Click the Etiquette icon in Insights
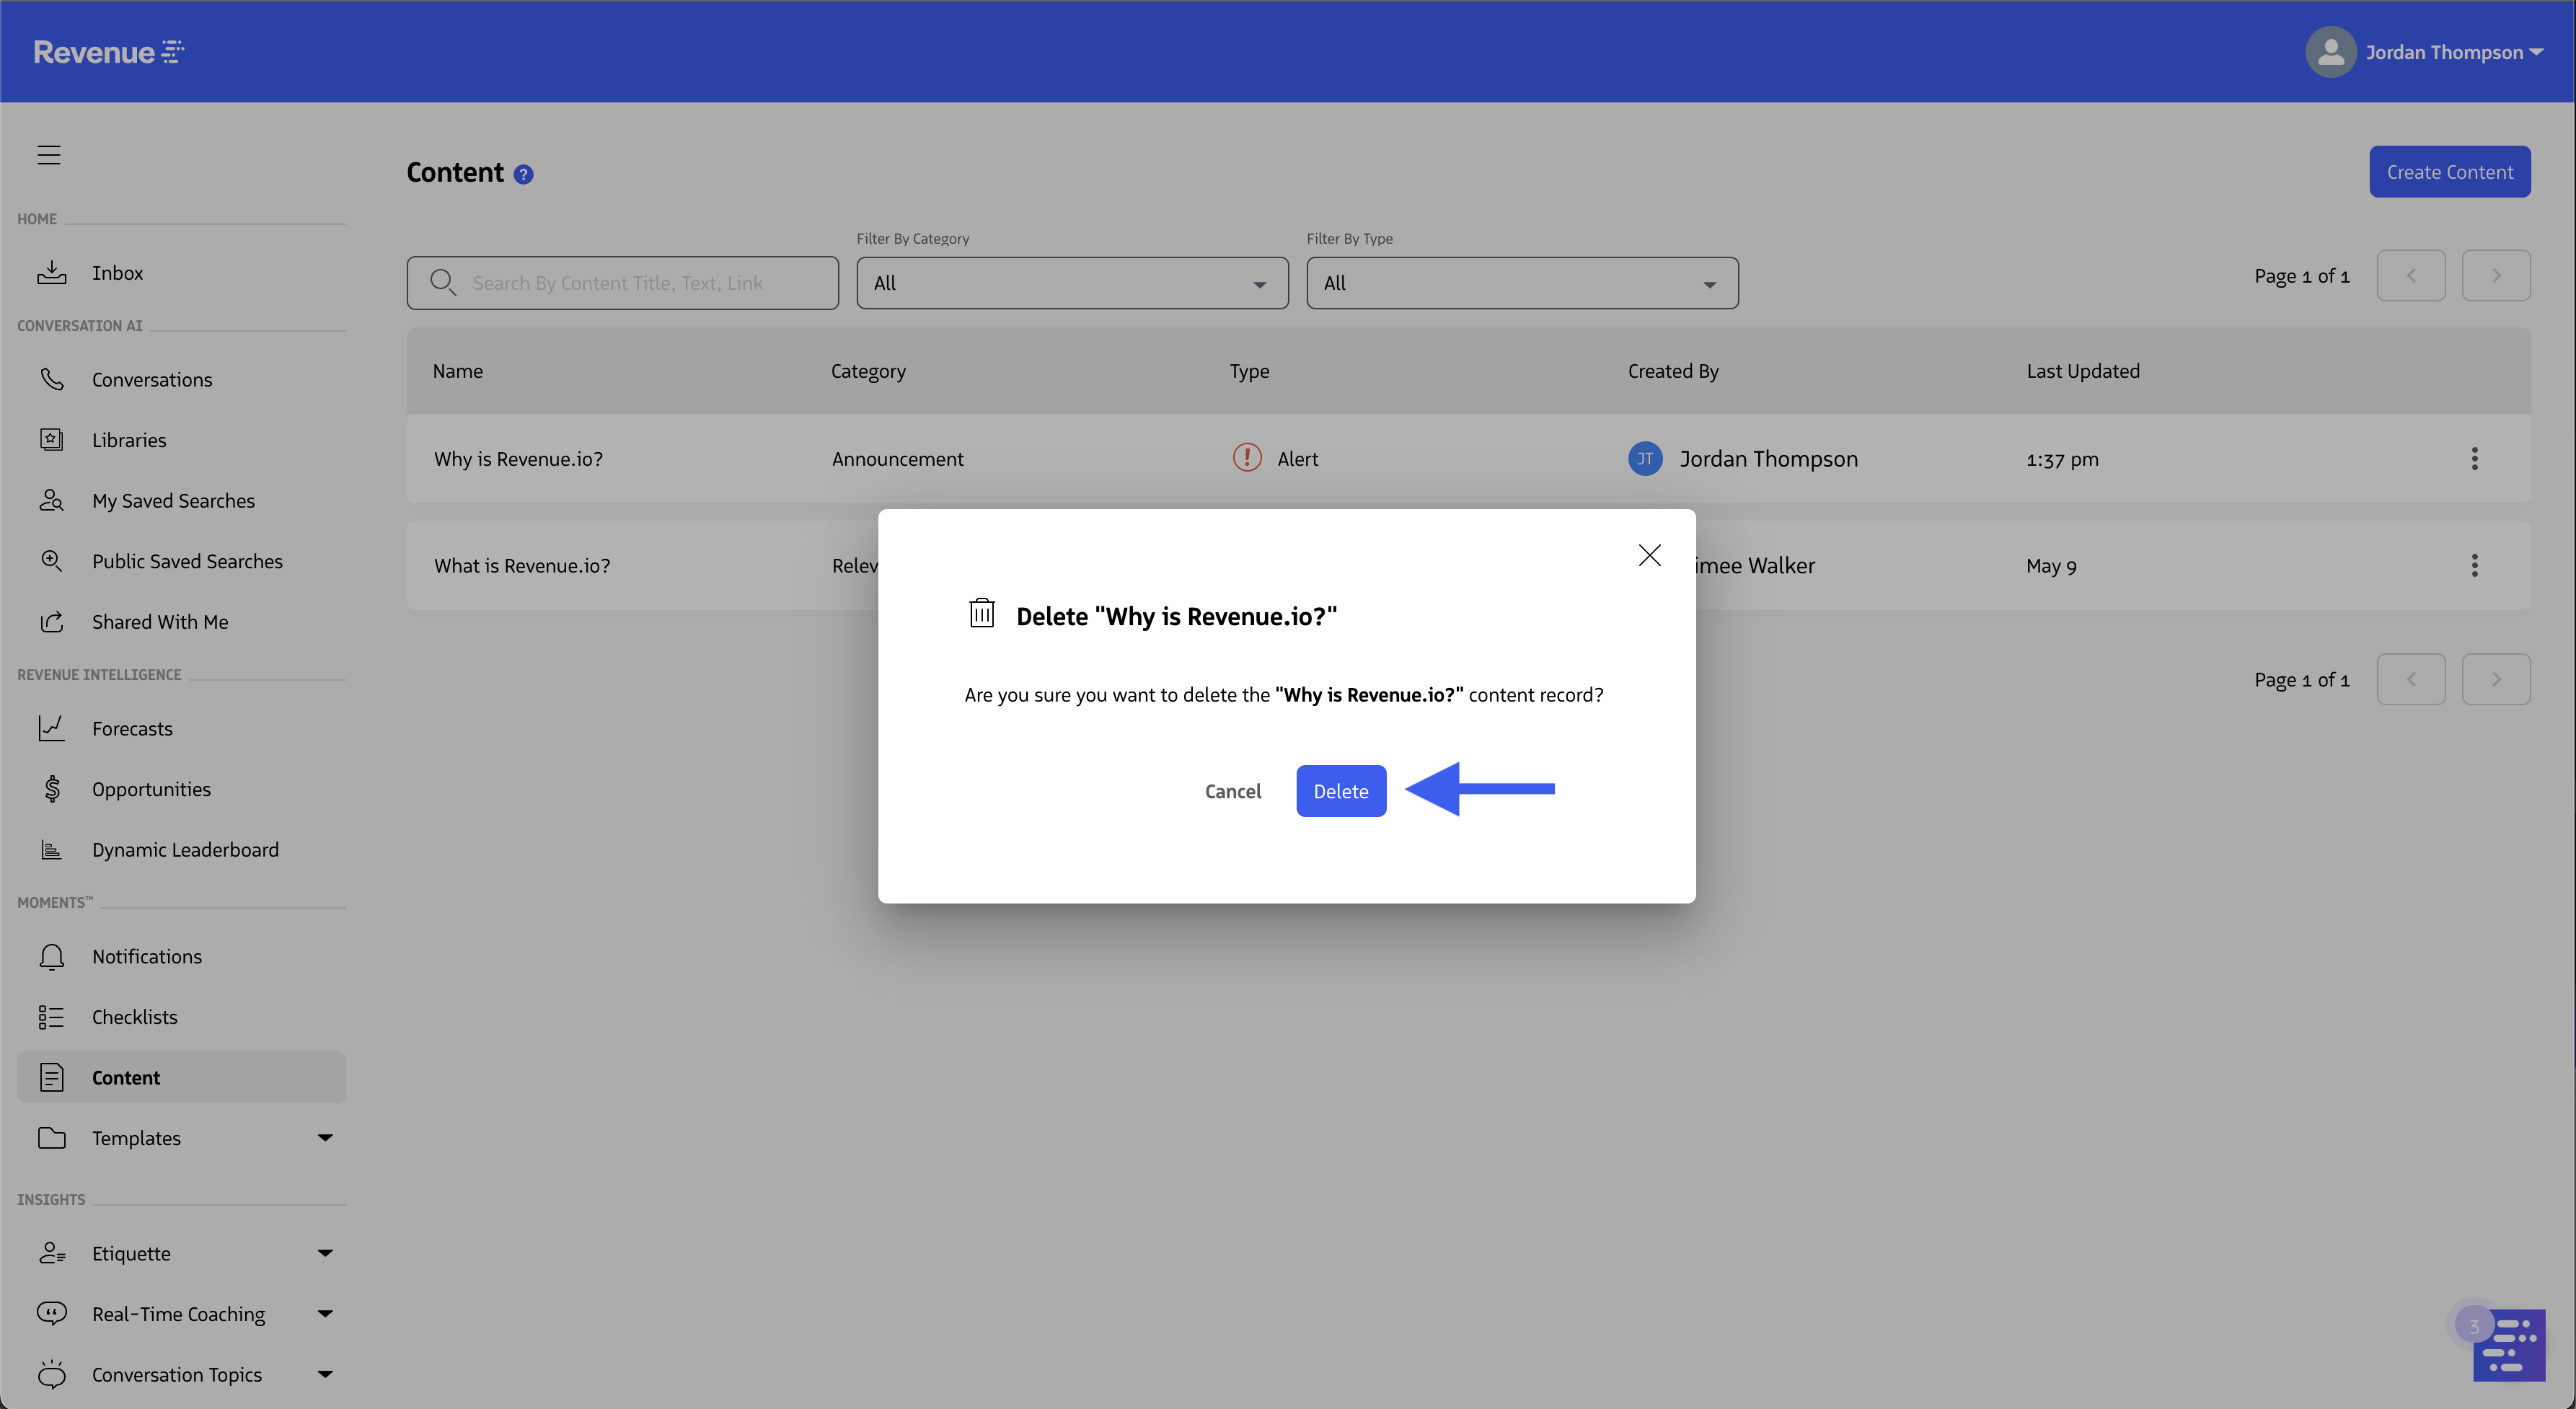Screen dimensions: 2576x1409 tap(52, 1253)
